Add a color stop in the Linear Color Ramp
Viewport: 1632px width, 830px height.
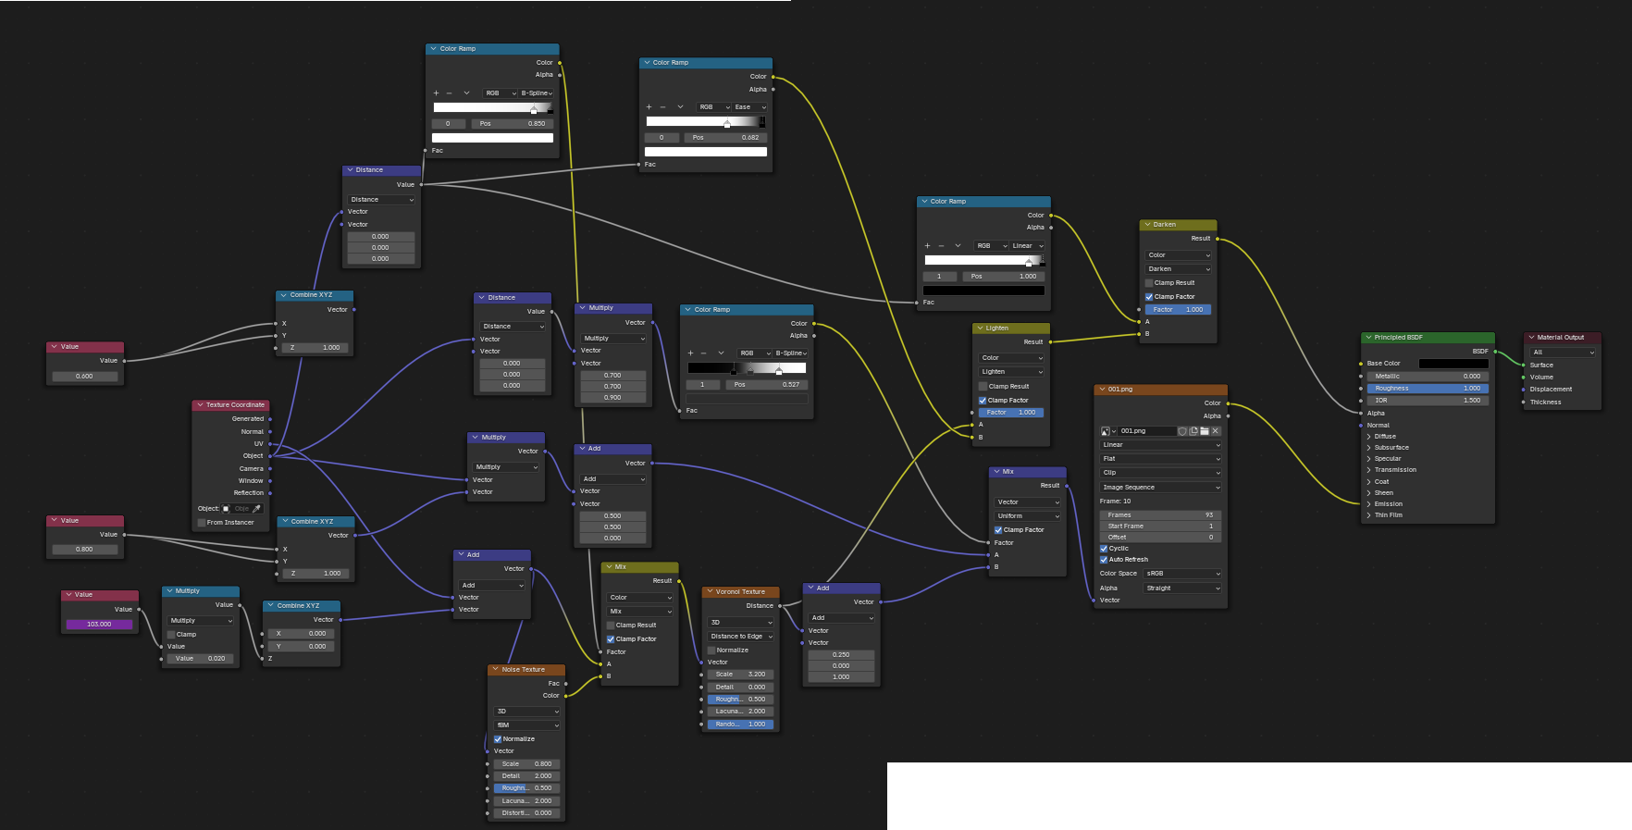coord(928,246)
